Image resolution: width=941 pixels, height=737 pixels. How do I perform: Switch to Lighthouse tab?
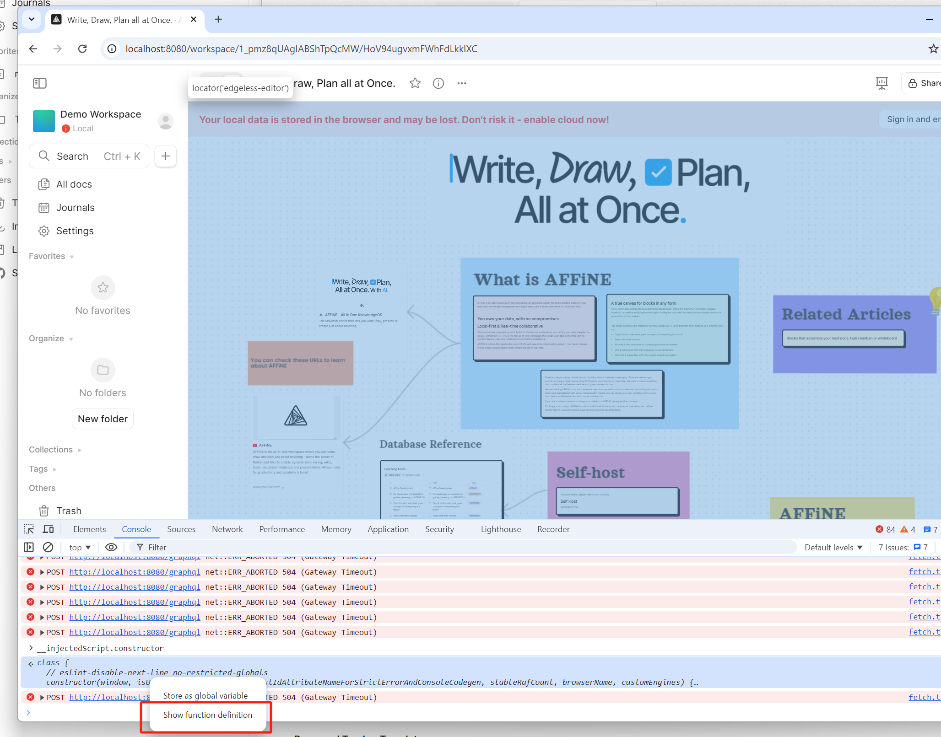click(x=501, y=529)
